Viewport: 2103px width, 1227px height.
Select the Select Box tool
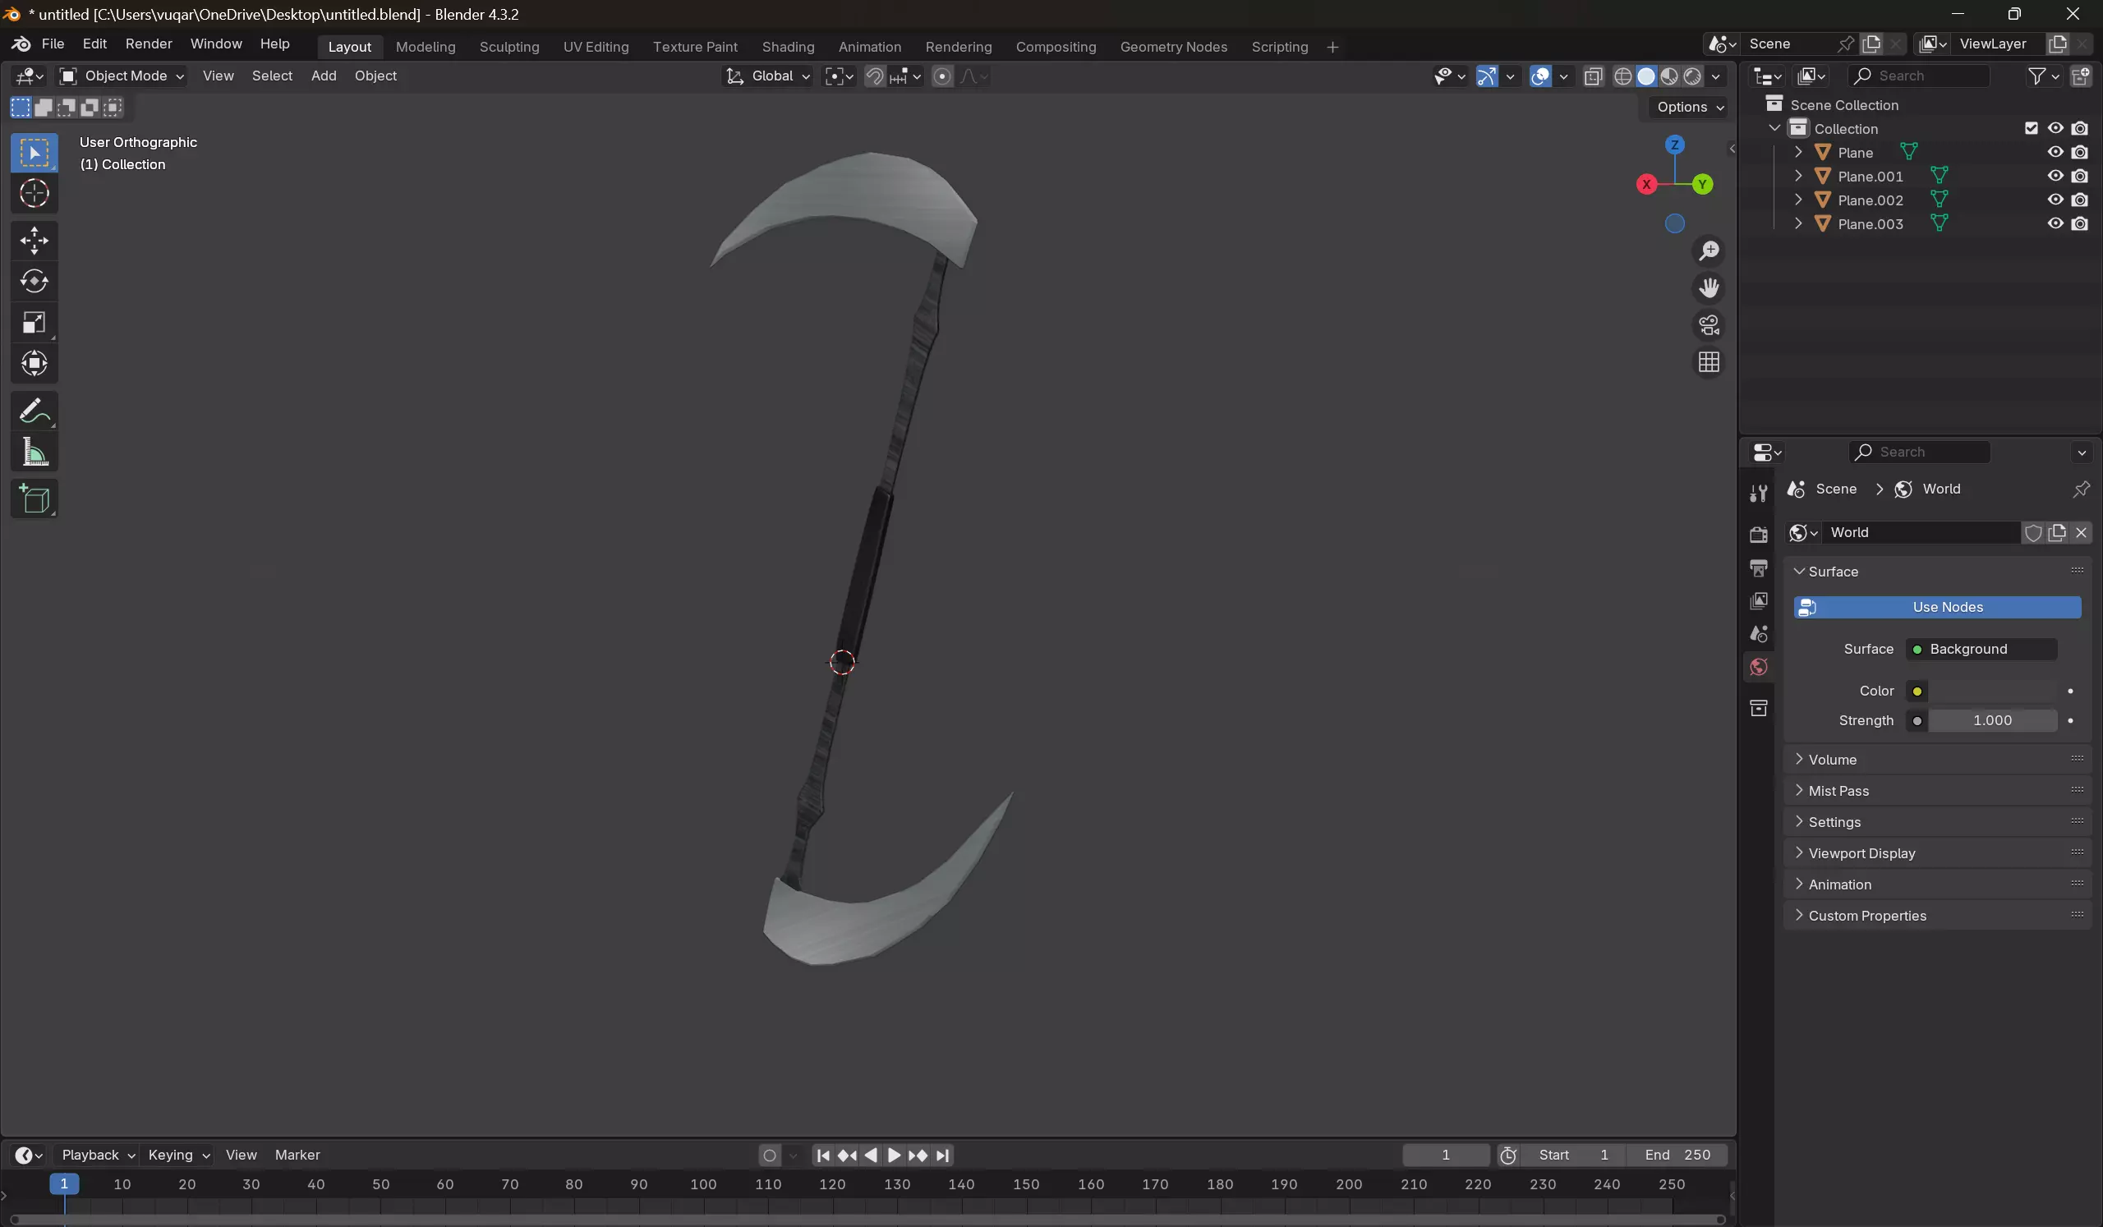(35, 153)
